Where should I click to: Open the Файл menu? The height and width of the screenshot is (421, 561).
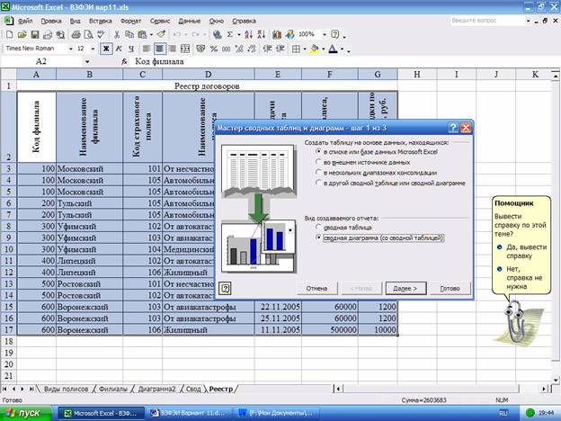[x=25, y=21]
